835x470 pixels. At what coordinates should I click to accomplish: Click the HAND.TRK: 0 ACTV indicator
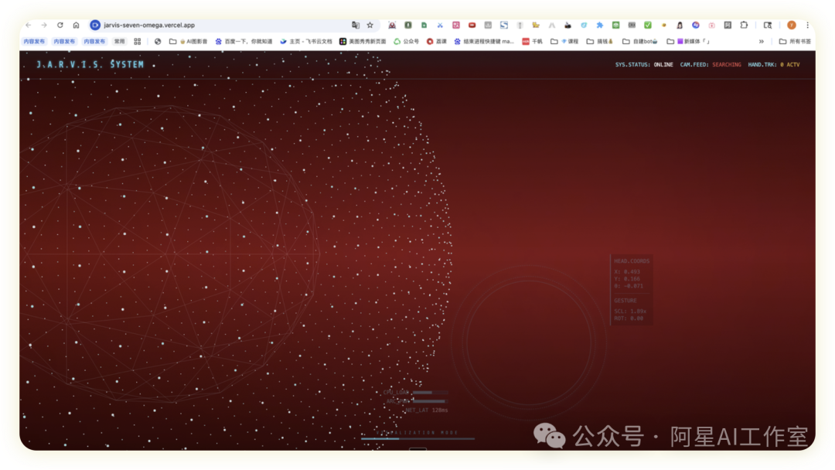coord(774,65)
